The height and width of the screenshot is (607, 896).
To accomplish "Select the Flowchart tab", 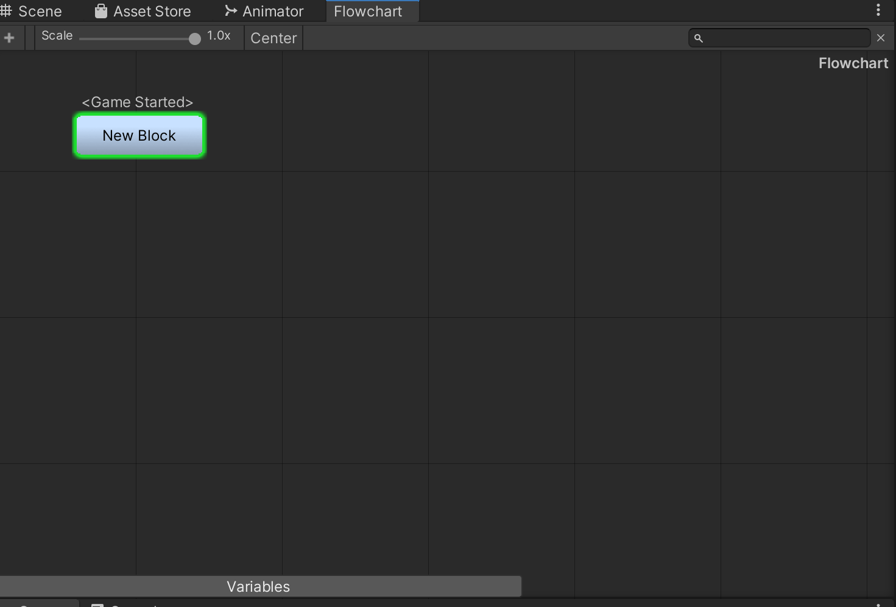I will (372, 11).
